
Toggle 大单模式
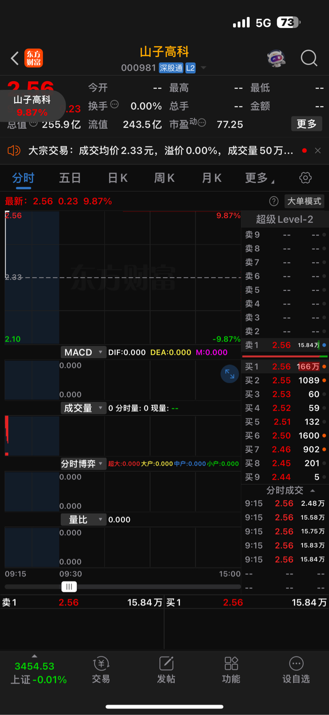[304, 201]
